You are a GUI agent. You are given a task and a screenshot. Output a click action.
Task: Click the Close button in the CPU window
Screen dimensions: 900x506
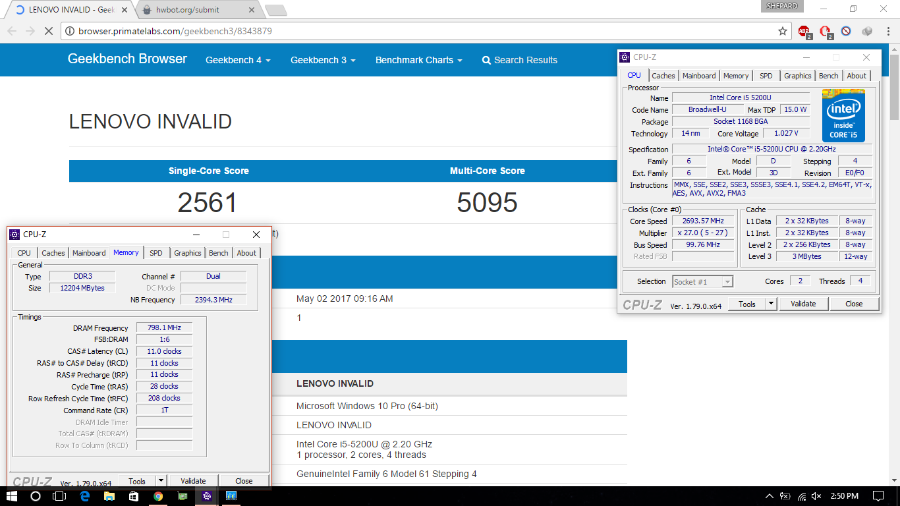(854, 304)
